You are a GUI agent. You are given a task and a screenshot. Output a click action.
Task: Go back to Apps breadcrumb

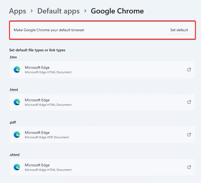pyautogui.click(x=17, y=11)
